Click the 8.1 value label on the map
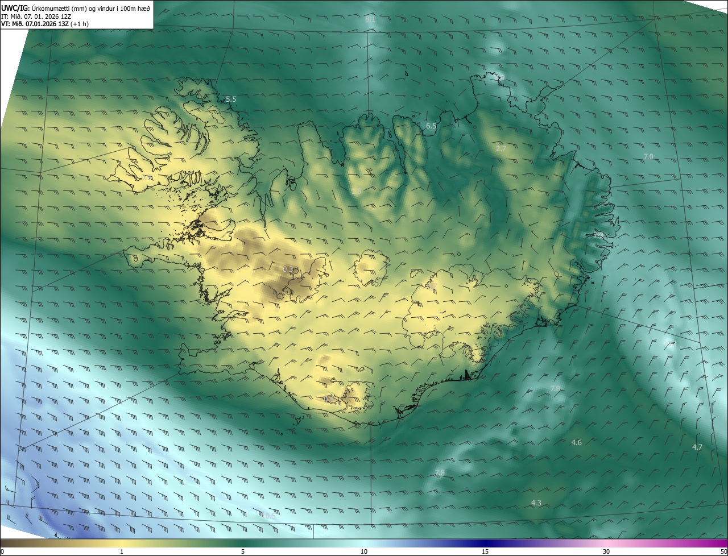 (370, 19)
